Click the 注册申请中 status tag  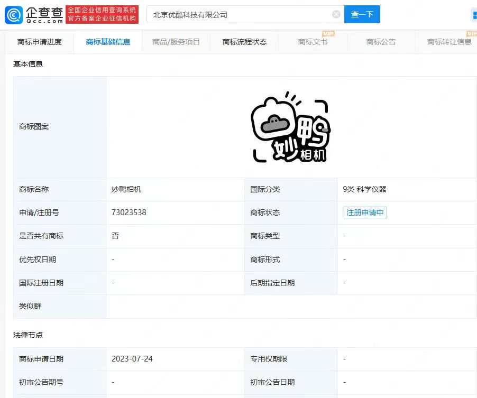click(364, 212)
